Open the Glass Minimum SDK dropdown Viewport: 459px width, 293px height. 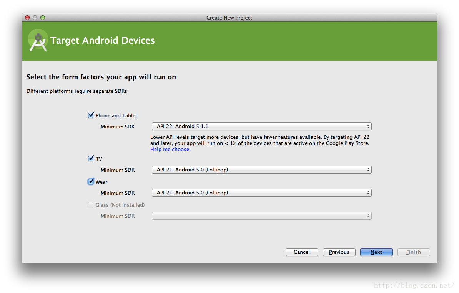pos(261,216)
